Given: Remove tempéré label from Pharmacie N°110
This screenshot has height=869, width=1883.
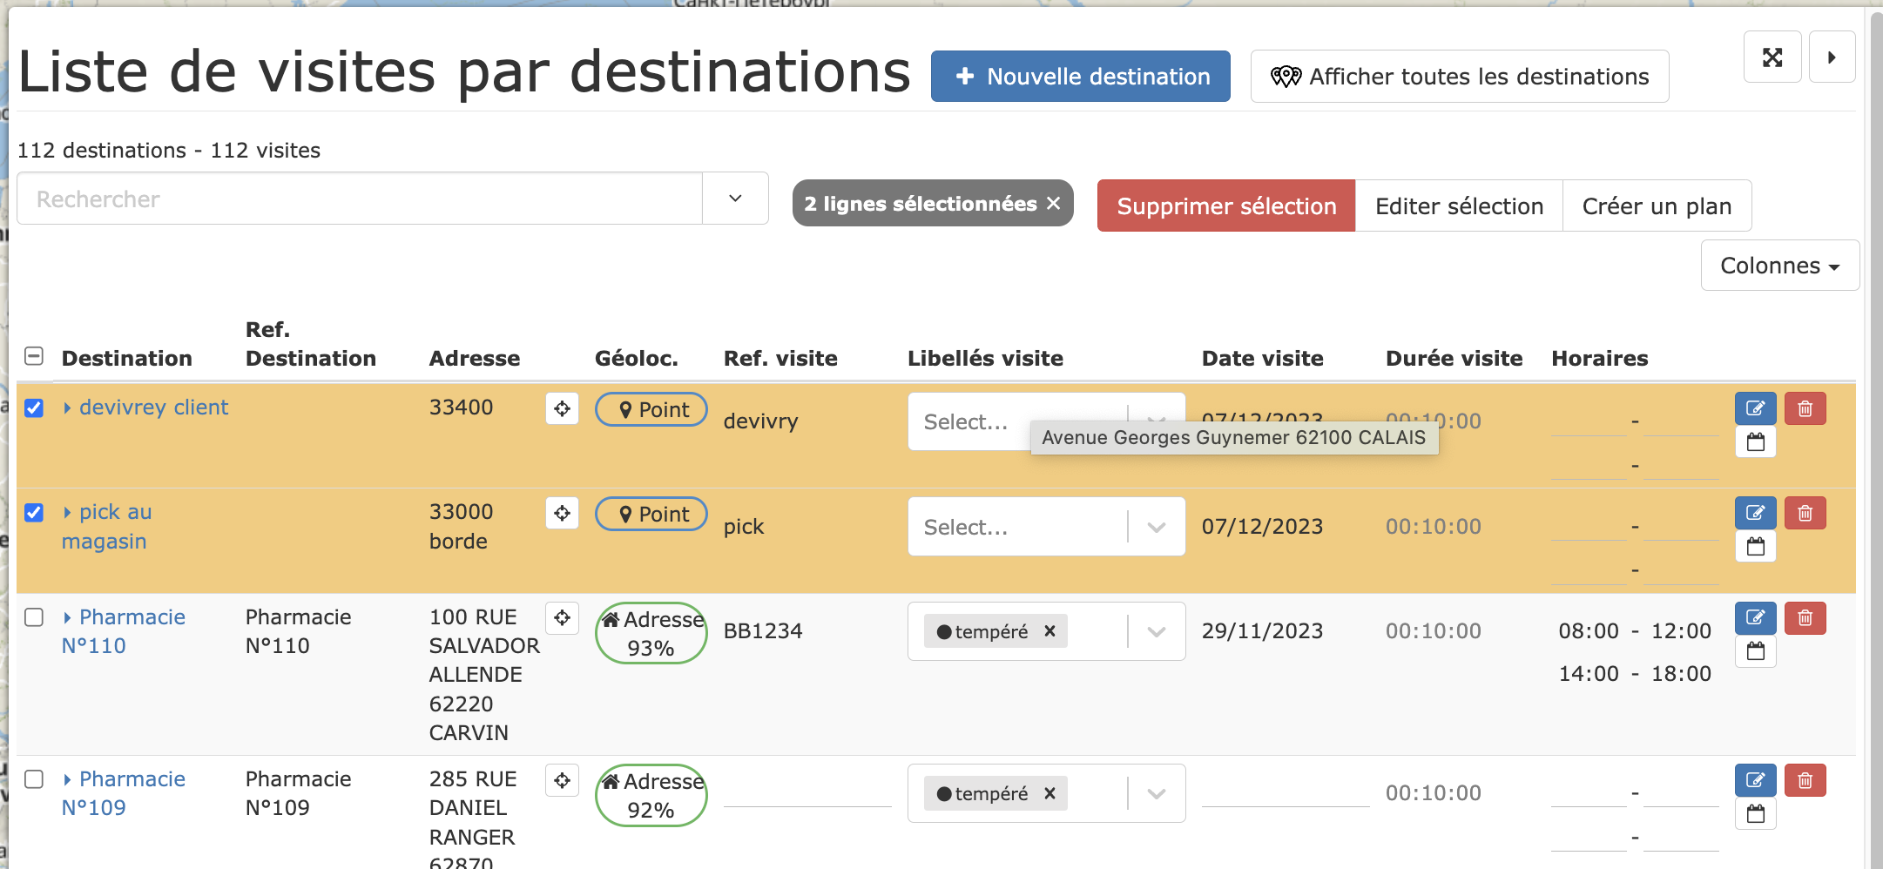Looking at the screenshot, I should coord(1049,631).
